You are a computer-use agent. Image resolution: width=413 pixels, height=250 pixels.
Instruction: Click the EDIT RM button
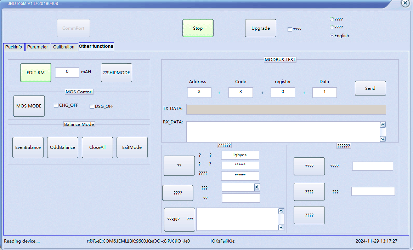(x=35, y=72)
